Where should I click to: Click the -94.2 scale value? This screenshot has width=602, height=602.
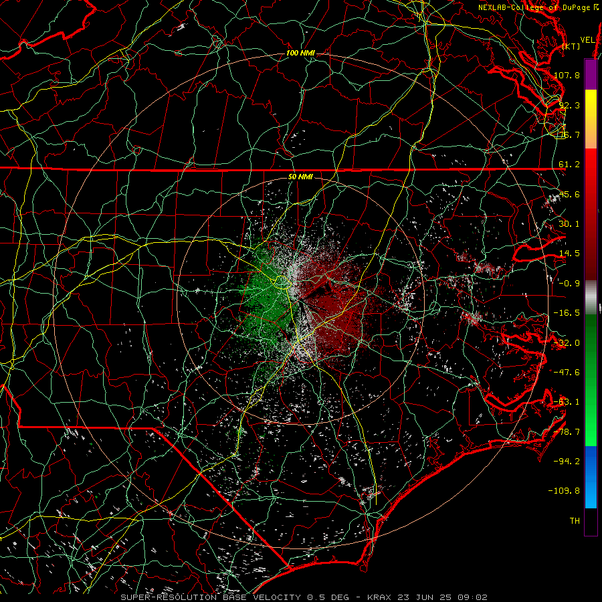[x=567, y=461]
